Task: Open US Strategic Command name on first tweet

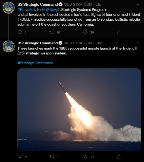Action: click(37, 4)
